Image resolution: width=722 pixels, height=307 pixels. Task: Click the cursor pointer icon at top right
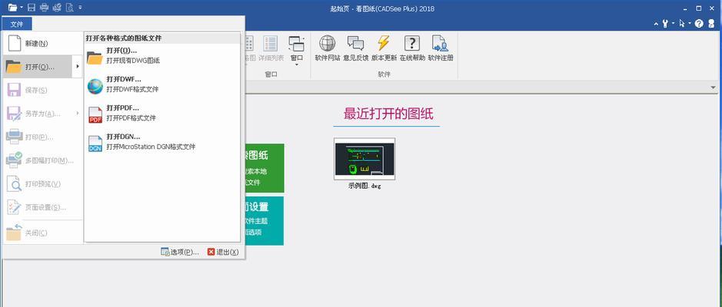click(682, 24)
